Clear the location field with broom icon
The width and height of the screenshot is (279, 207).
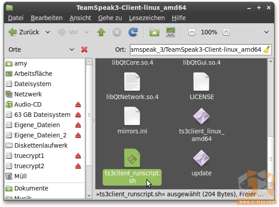267,50
